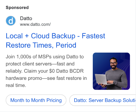Image resolution: width=136 pixels, height=112 pixels.
Task: Click 'hardware promo' in the description
Action: click(24, 78)
